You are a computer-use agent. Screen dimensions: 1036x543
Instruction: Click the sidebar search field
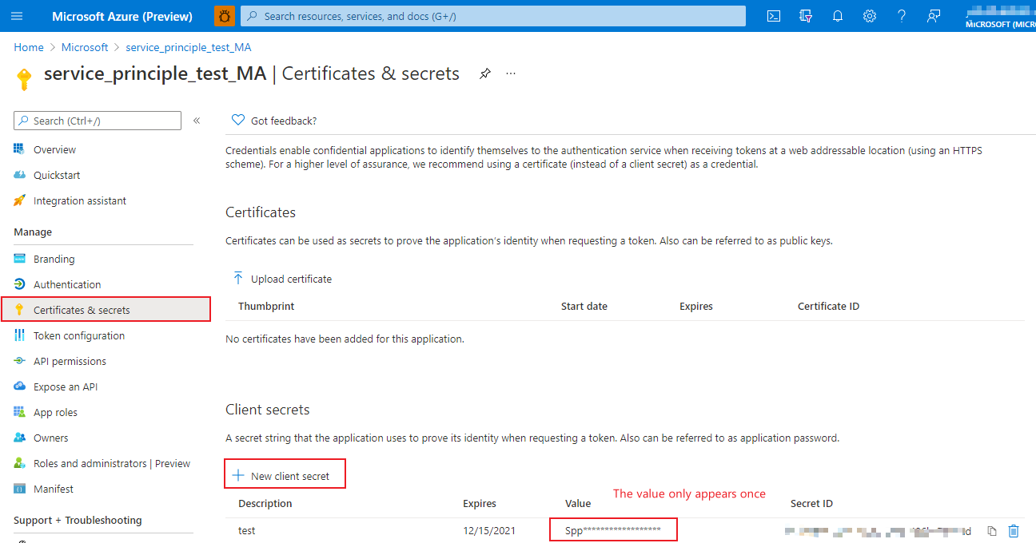pos(98,121)
